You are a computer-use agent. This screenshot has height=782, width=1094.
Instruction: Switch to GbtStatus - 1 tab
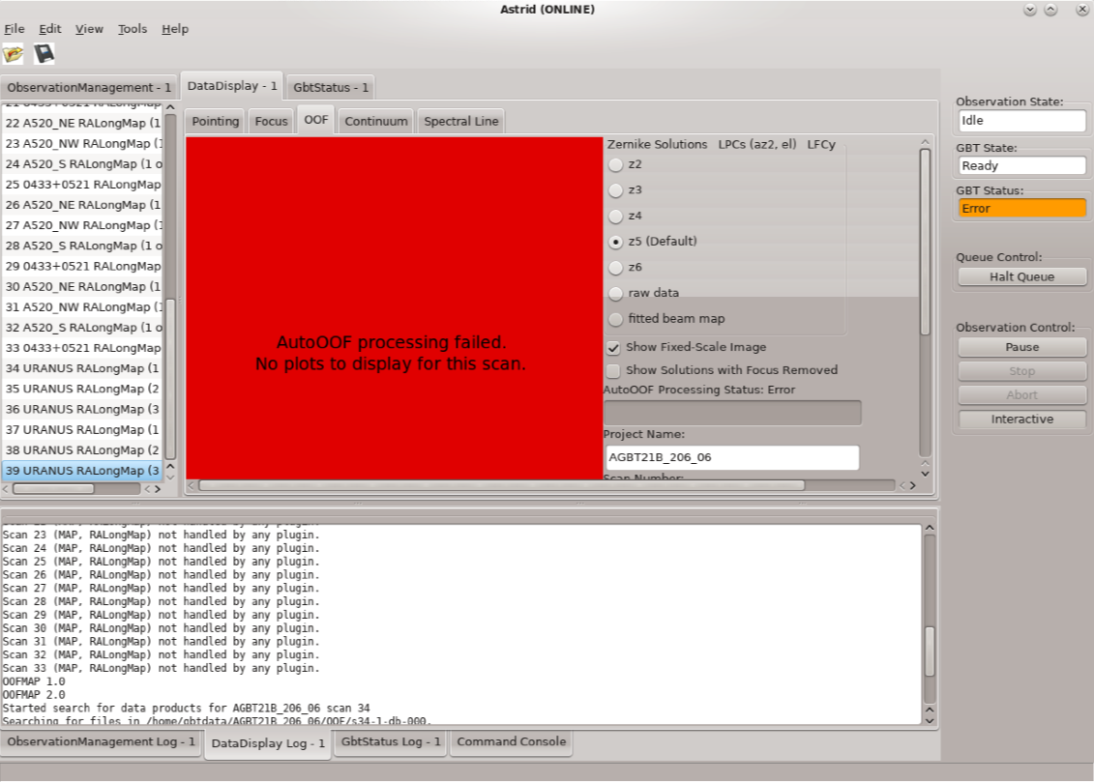[x=330, y=87]
